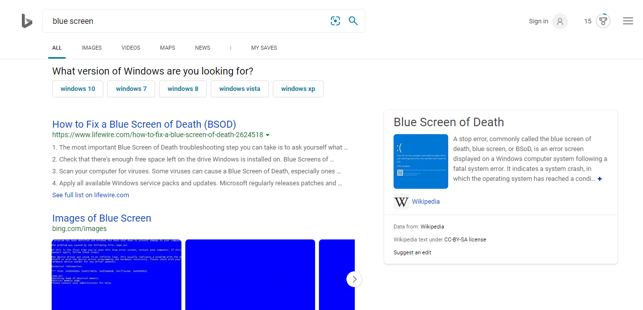643x310 pixels.
Task: Open the NEWS tab
Action: click(202, 48)
